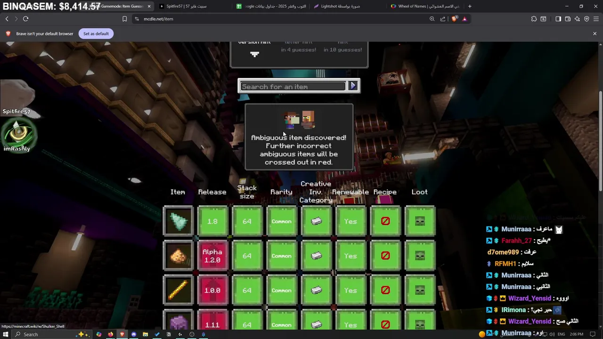This screenshot has height=339, width=603.
Task: Click the version hint arrow icon
Action: [254, 54]
